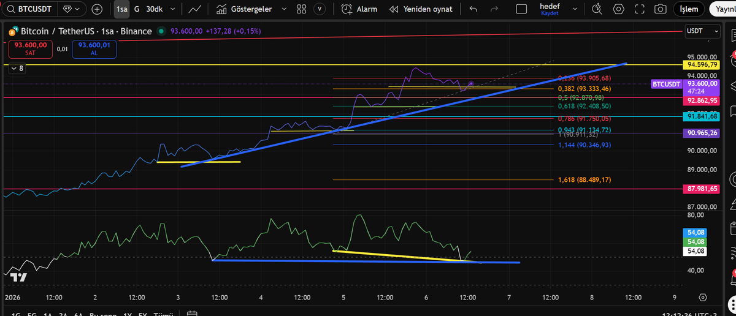Select the G daily interval

tap(137, 9)
